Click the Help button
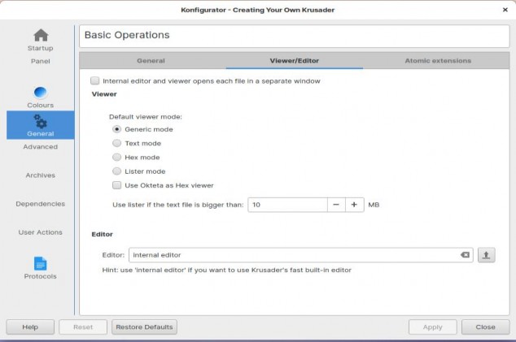 click(x=30, y=327)
